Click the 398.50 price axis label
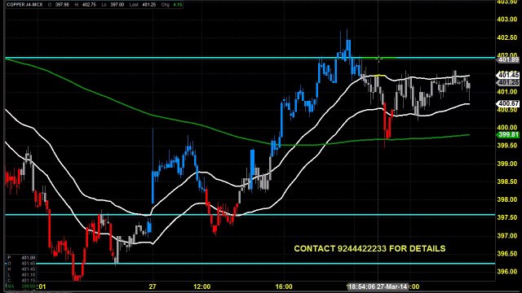This screenshot has width=522, height=293. 507,181
